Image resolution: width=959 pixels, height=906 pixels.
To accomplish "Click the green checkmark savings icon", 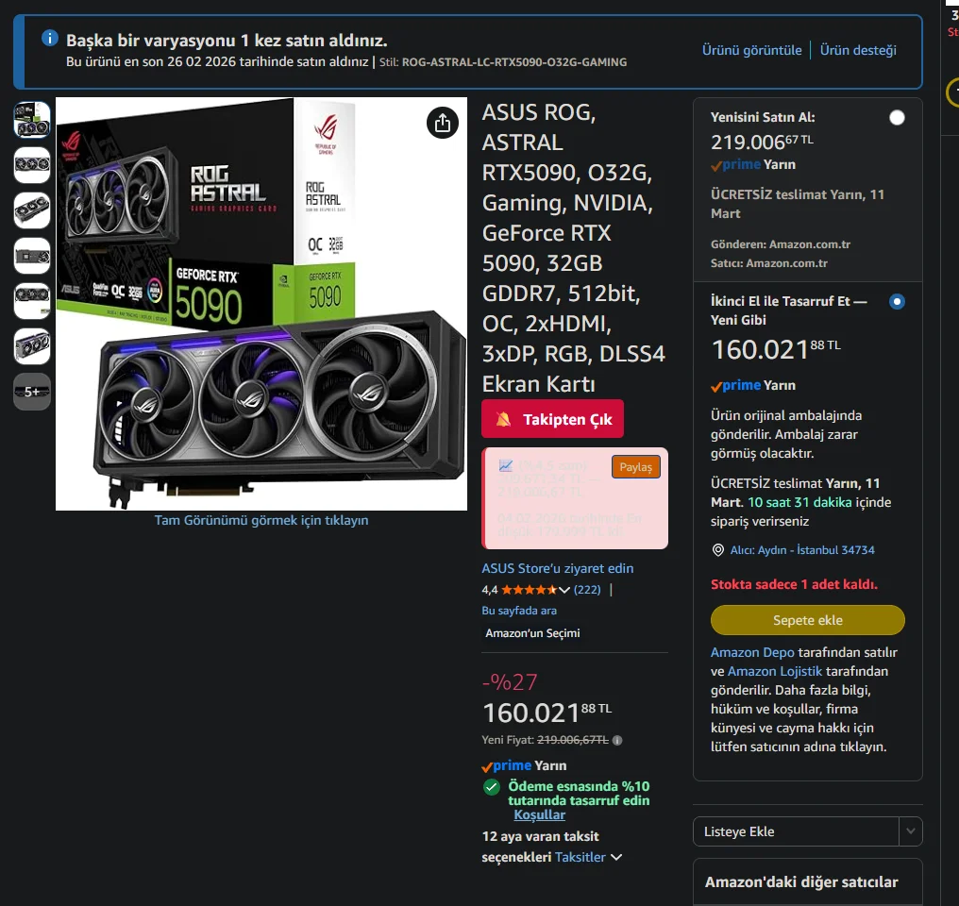I will coord(491,787).
